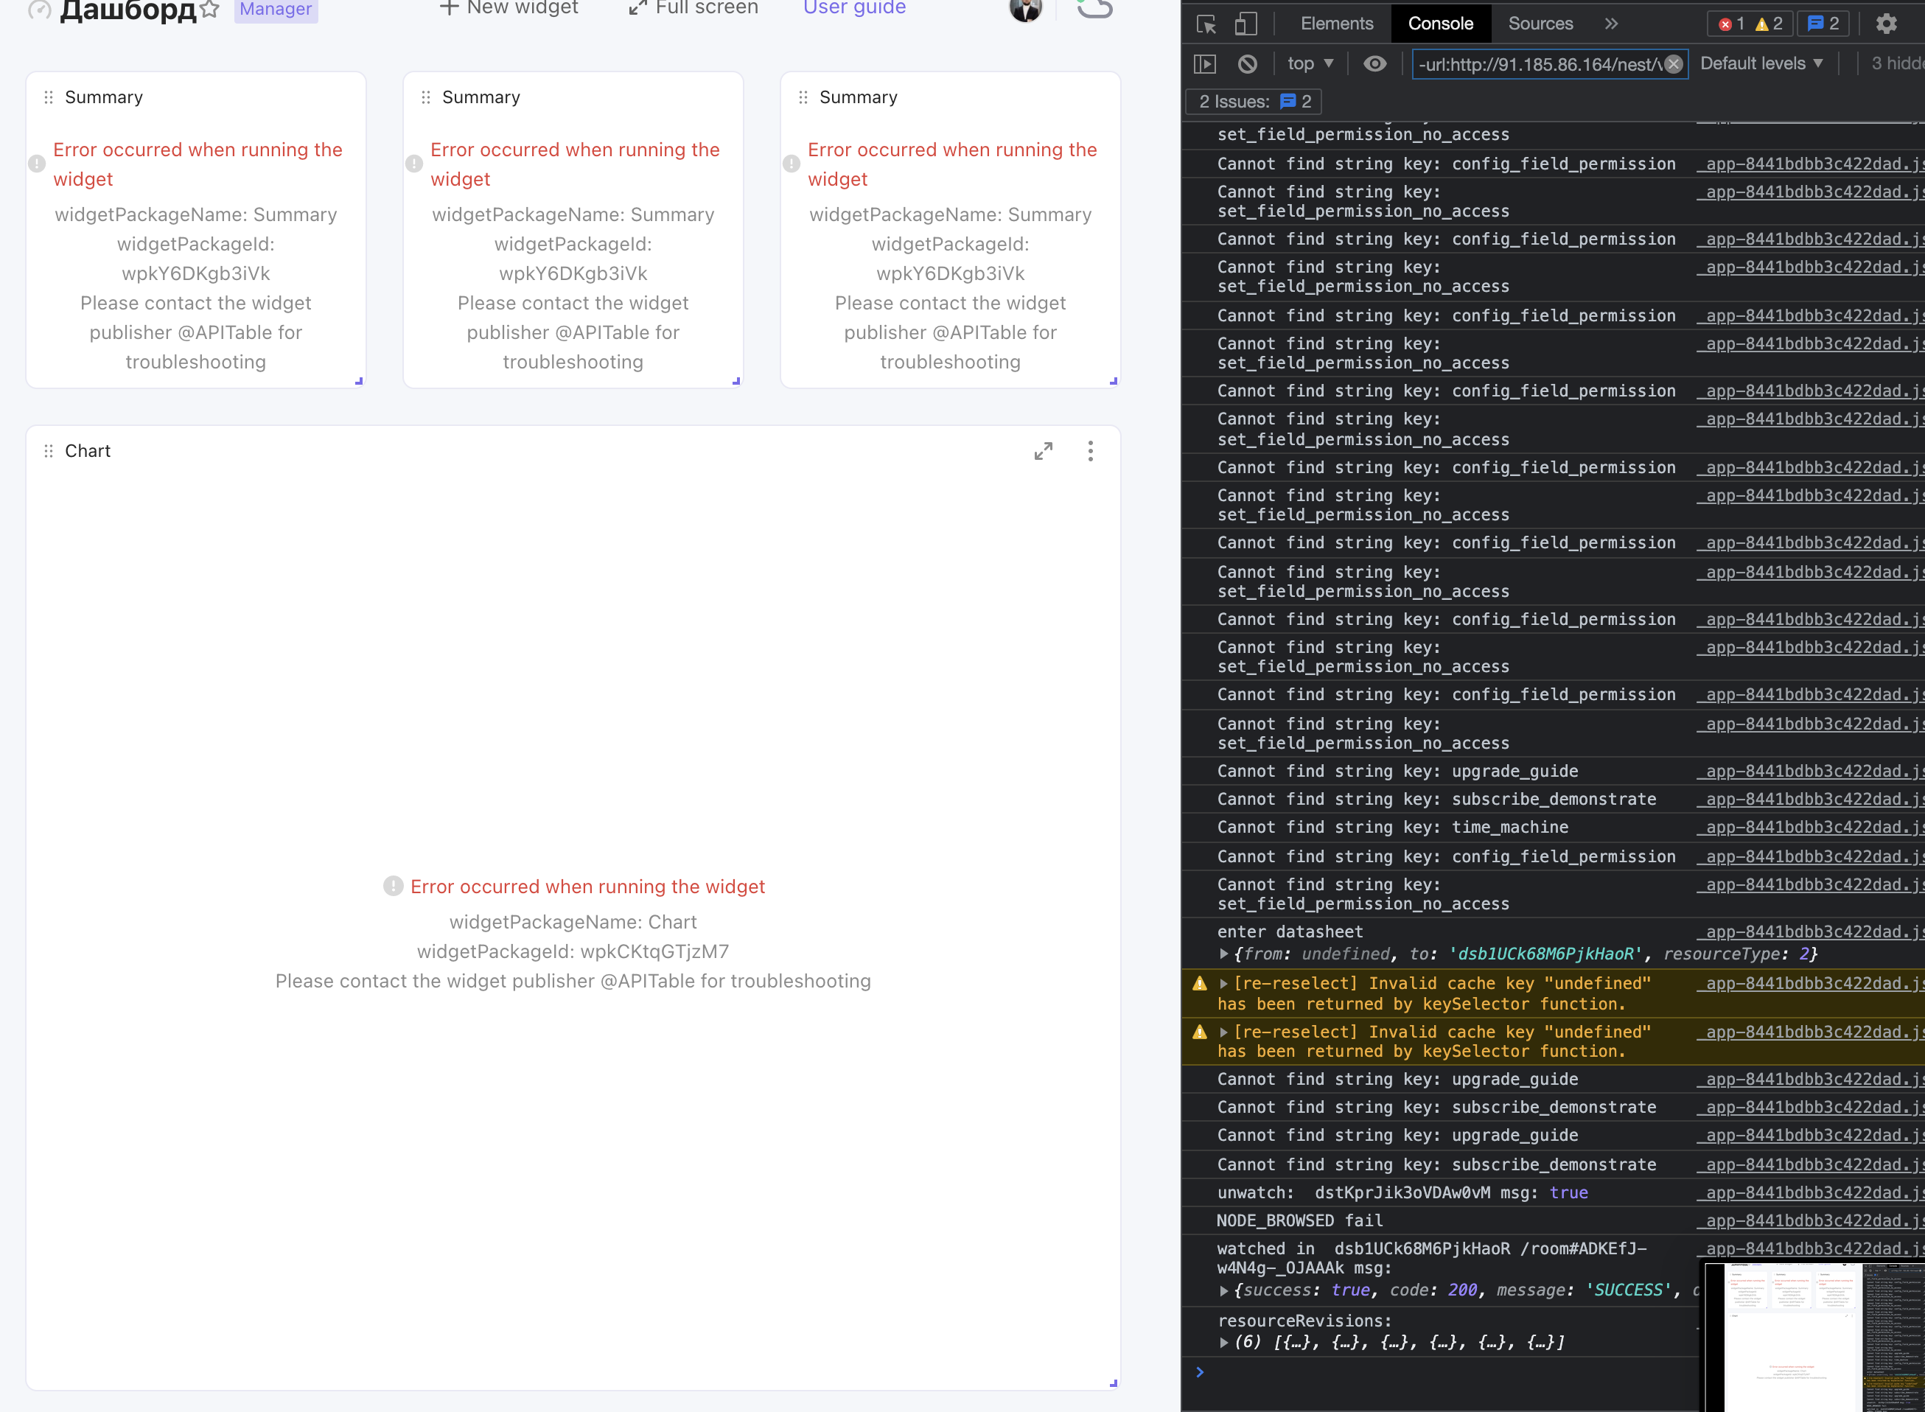This screenshot has width=1925, height=1412.
Task: Open the Chart widget options menu
Action: [x=1090, y=450]
